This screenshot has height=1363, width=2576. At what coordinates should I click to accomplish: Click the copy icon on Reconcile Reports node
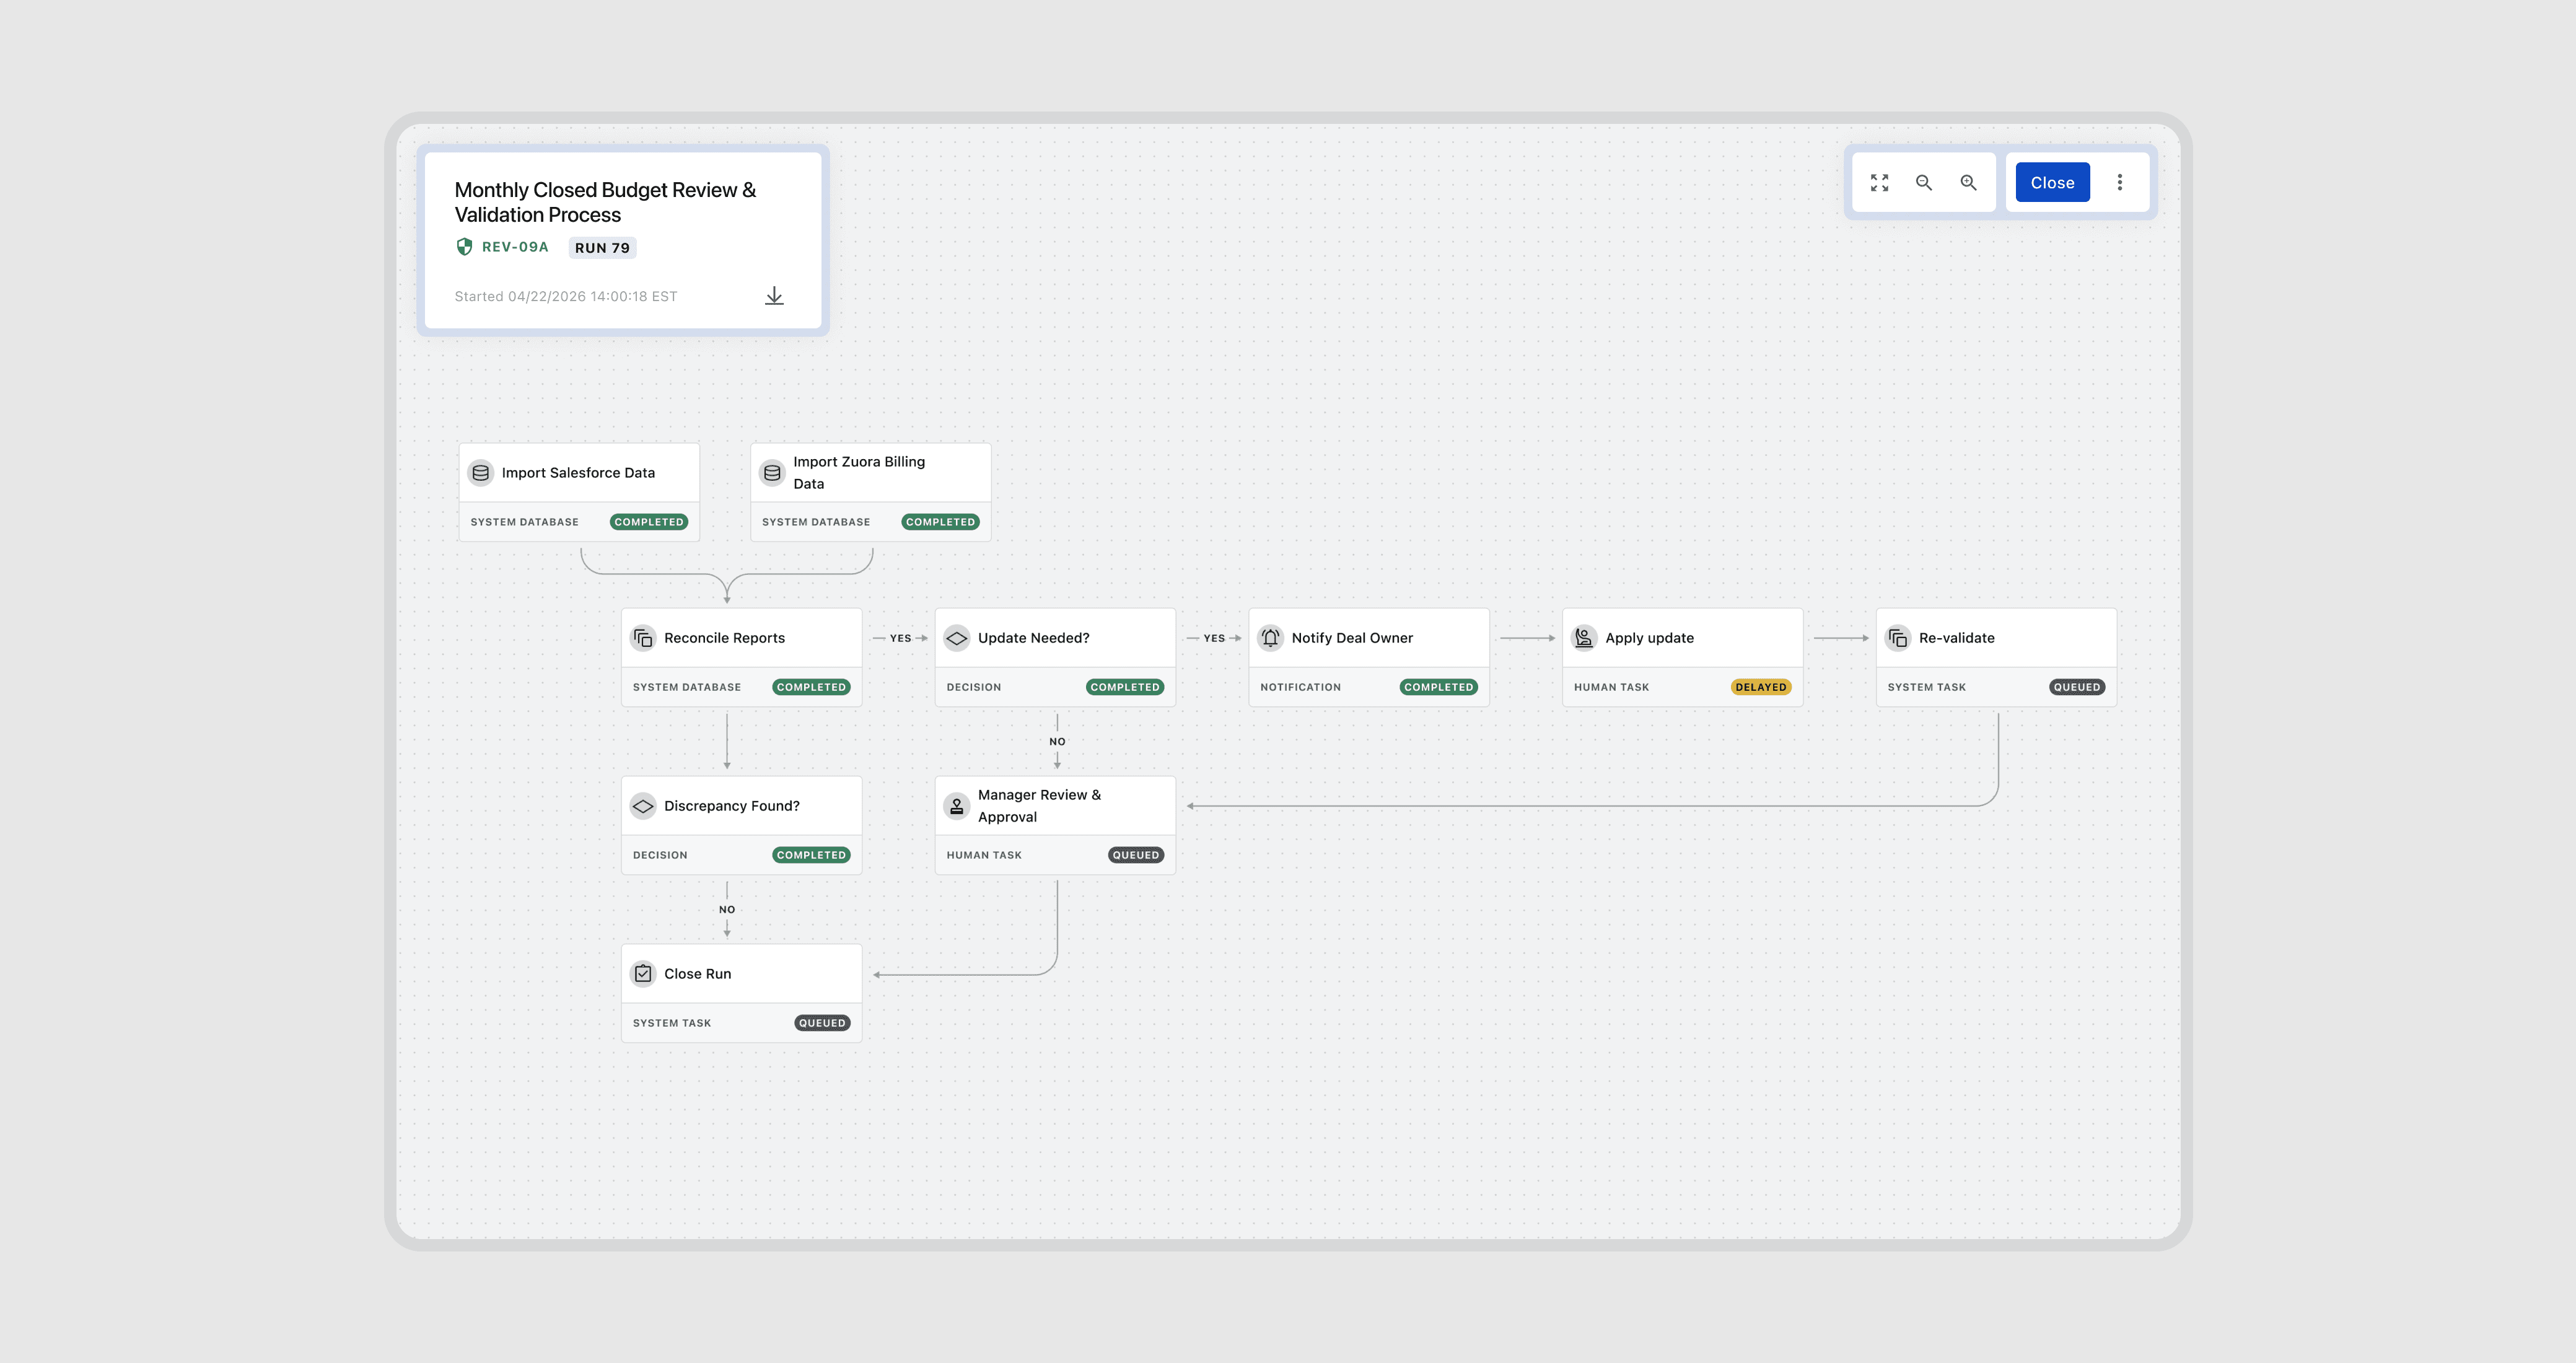tap(643, 638)
